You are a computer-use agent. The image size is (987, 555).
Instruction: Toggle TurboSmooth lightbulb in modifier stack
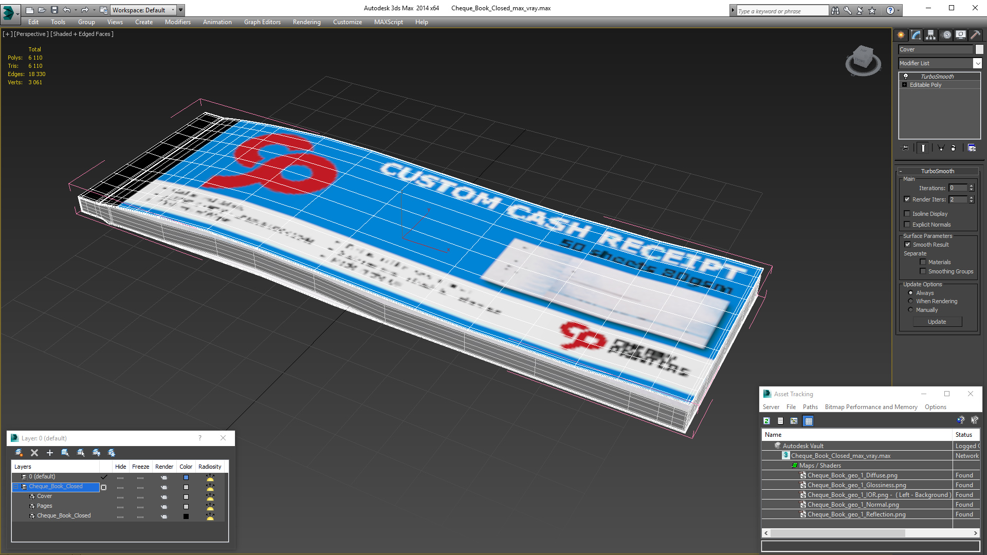coord(906,76)
